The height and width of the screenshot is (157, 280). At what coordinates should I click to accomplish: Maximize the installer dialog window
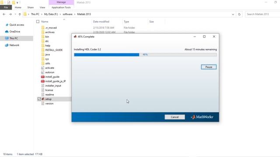204,37
